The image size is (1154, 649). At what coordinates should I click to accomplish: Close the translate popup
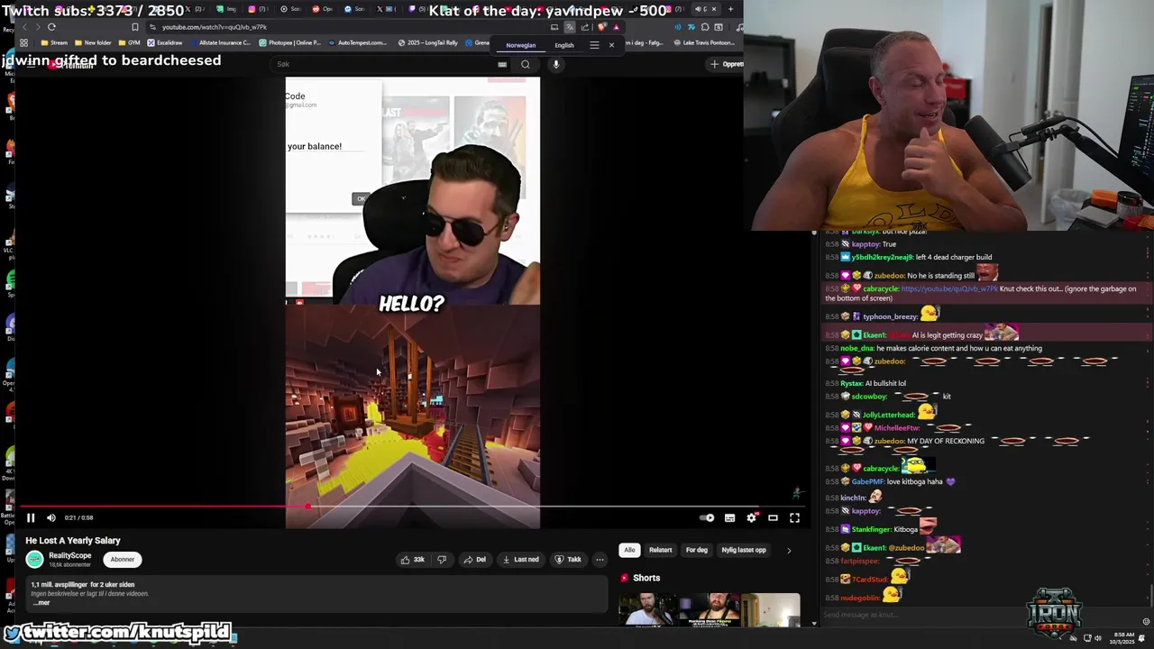click(x=611, y=45)
